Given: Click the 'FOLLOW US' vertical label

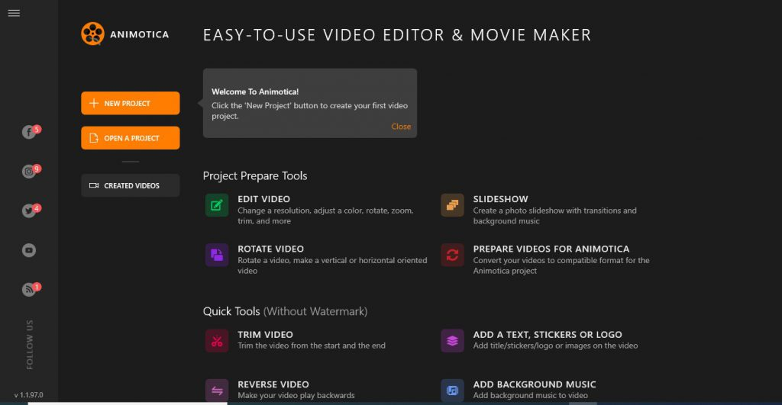Looking at the screenshot, I should click(x=30, y=345).
